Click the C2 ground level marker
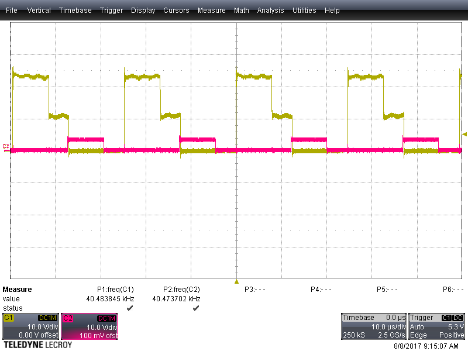This screenshot has height=351, width=468. [x=6, y=147]
